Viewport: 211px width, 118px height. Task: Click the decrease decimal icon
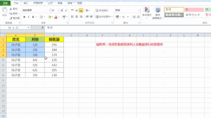[x=138, y=17]
